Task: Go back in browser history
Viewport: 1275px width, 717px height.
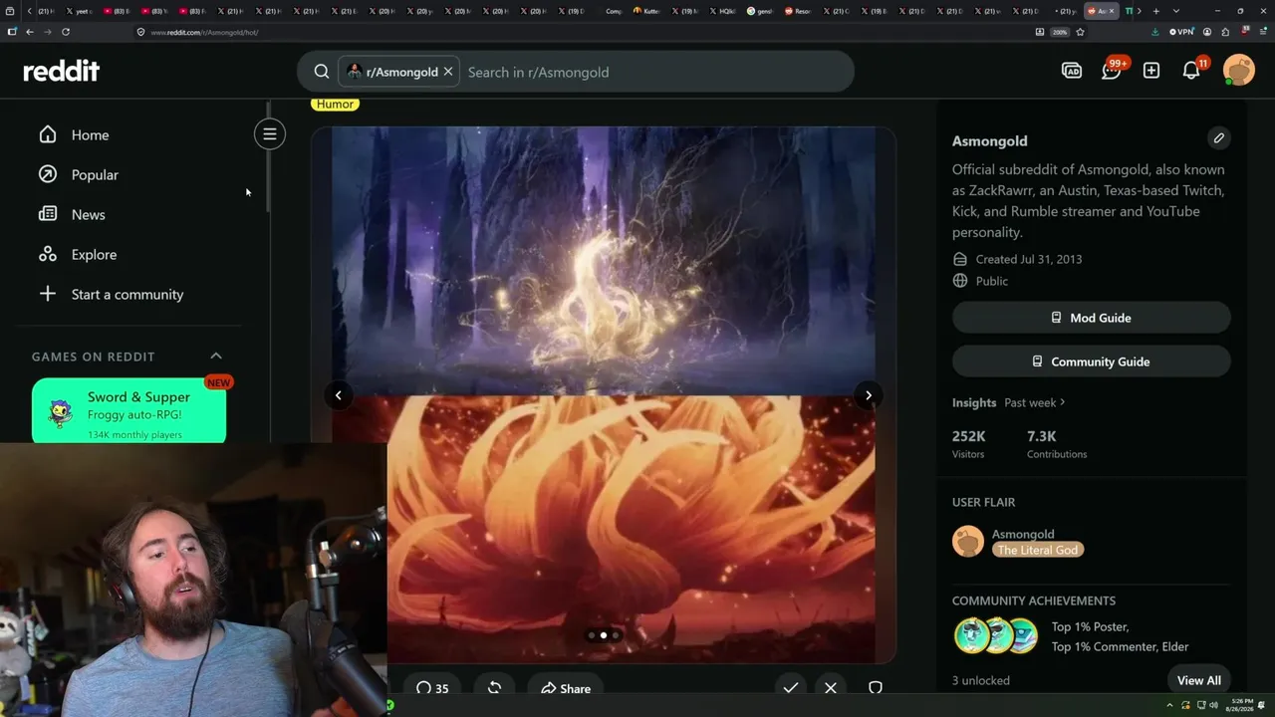Action: (x=30, y=32)
